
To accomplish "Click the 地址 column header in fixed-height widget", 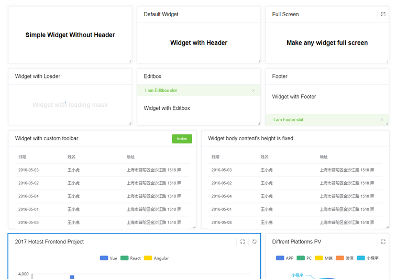I will pos(324,157).
